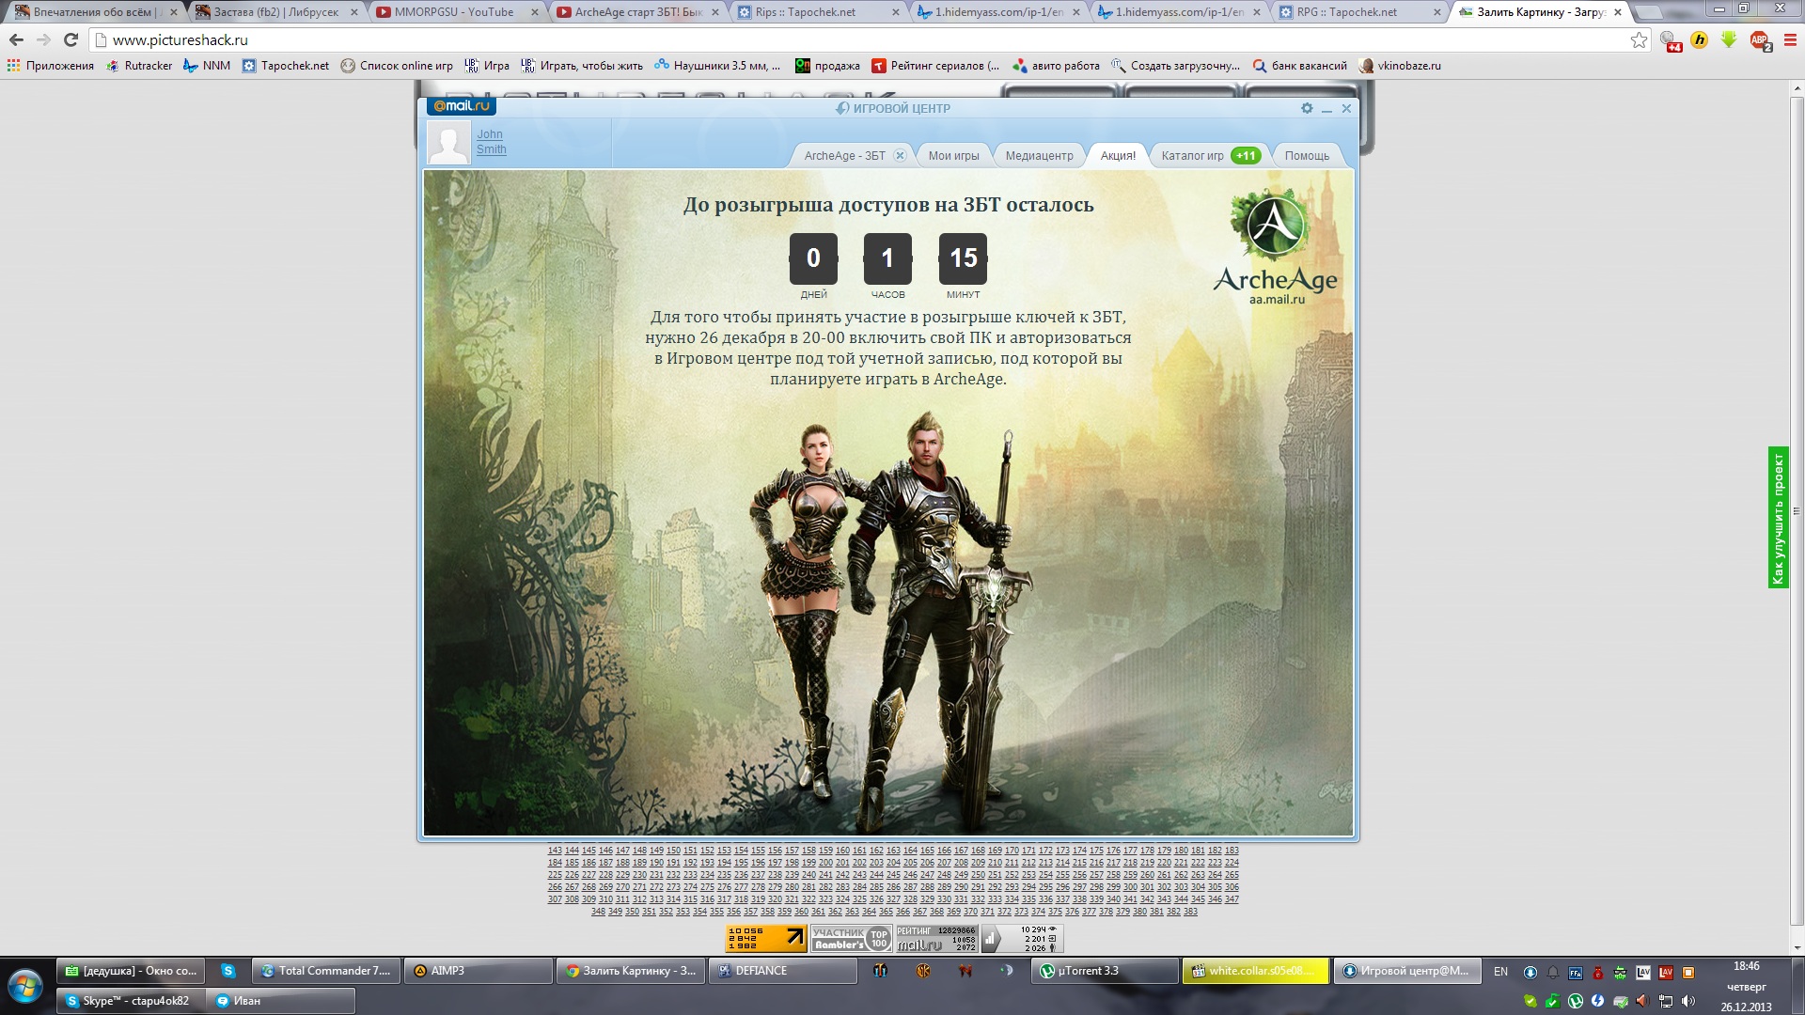
Task: Click the Как улучшить проект side button
Action: tap(1778, 518)
